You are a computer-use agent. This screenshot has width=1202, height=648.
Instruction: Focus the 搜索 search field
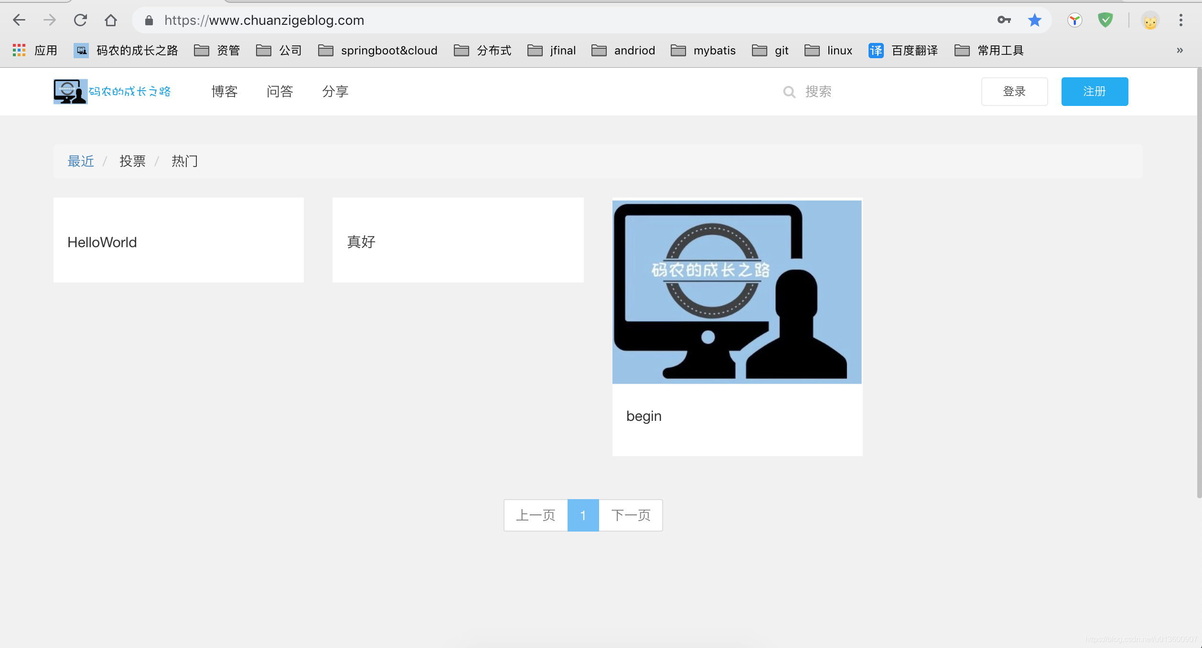[874, 92]
